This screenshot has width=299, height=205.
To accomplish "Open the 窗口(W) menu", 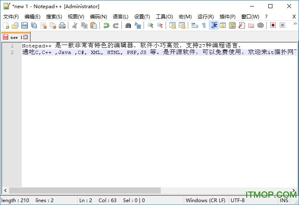I will click(x=250, y=17).
